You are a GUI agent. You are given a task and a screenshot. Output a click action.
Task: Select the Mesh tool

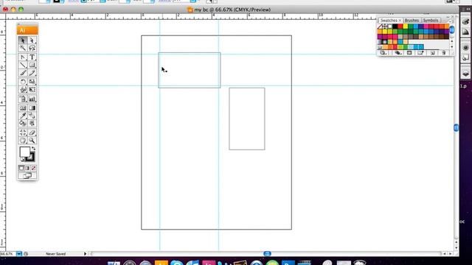pos(23,108)
